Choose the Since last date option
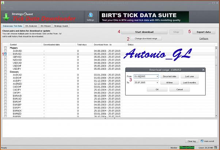The width and height of the screenshot is (220, 150). (x=170, y=77)
